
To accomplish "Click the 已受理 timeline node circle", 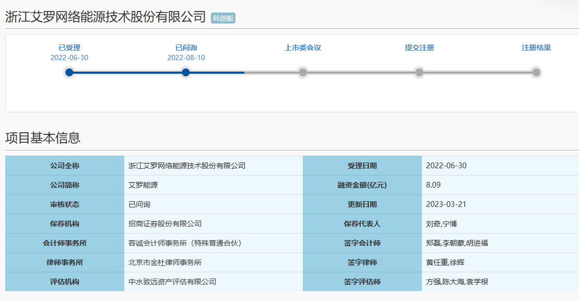I will [69, 73].
